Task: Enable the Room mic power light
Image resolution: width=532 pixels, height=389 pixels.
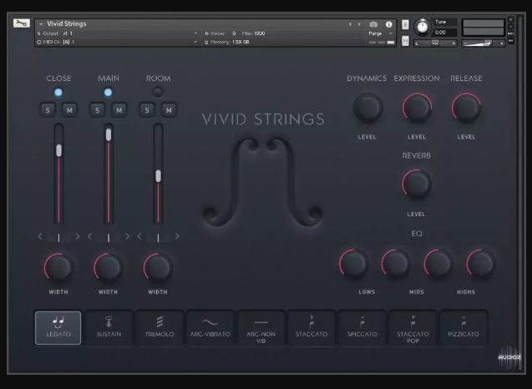Action: (158, 93)
